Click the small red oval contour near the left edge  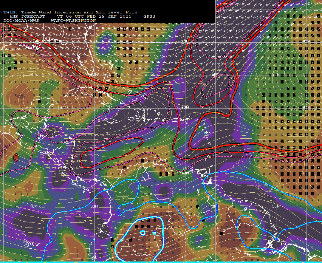click(16, 158)
